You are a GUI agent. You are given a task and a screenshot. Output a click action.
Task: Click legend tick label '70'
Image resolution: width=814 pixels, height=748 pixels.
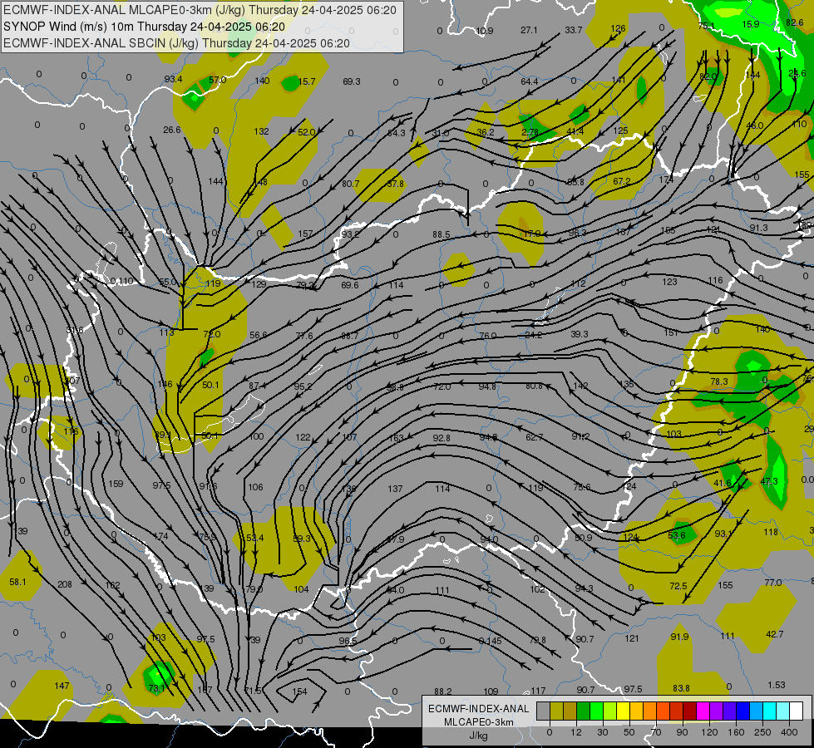655,732
